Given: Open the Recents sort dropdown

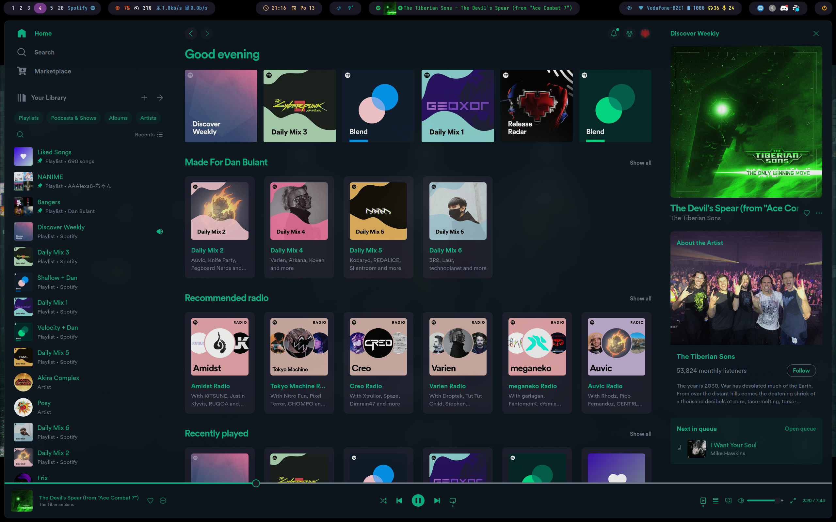Looking at the screenshot, I should click(149, 135).
